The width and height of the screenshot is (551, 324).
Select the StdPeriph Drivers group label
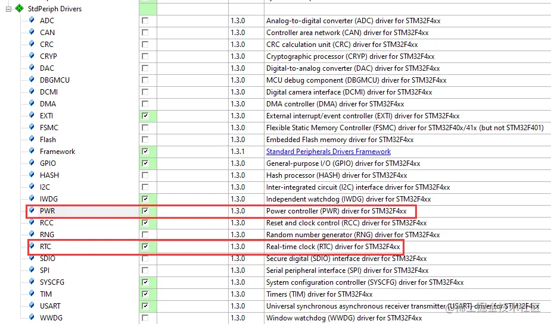point(55,9)
